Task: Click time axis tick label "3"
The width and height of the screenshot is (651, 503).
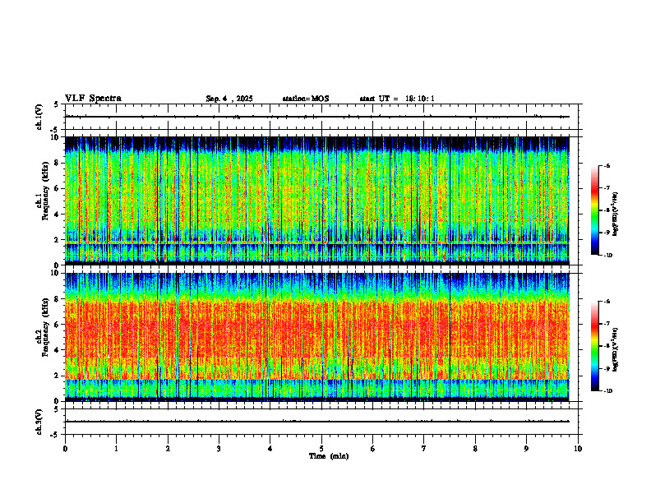Action: click(x=219, y=449)
